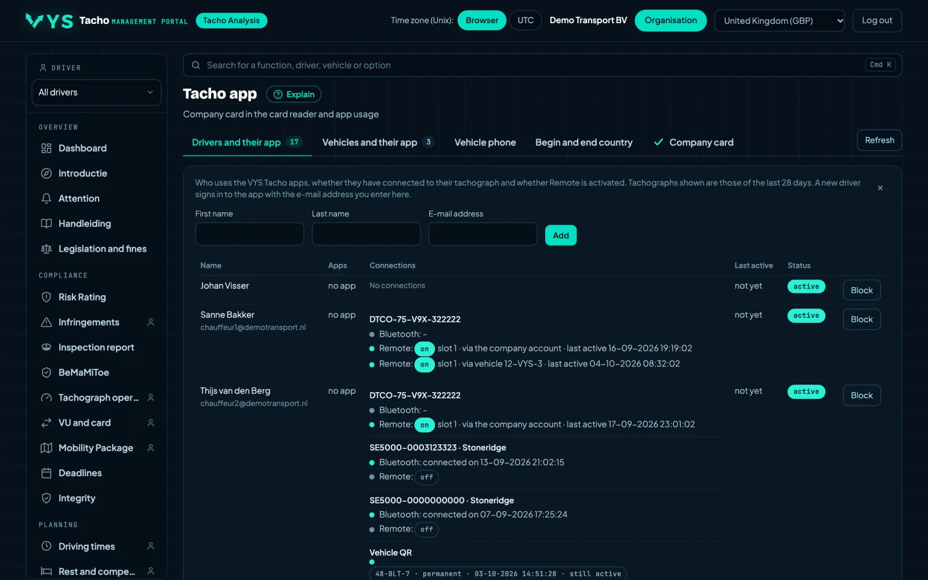Click the E-mail address input field
The height and width of the screenshot is (580, 928).
483,234
